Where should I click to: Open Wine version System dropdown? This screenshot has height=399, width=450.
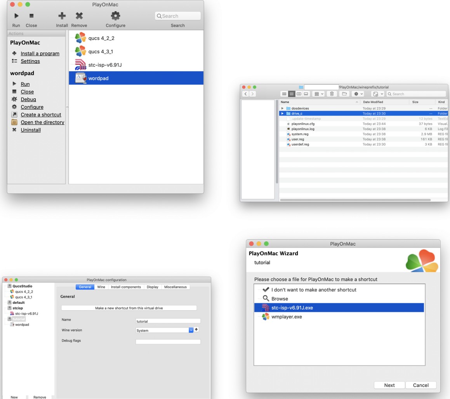165,330
